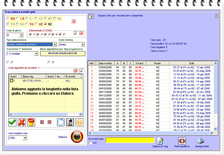Viewport: 224px width, 155px height.
Task: Click the results table scroll-down arrow
Action: click(216, 129)
